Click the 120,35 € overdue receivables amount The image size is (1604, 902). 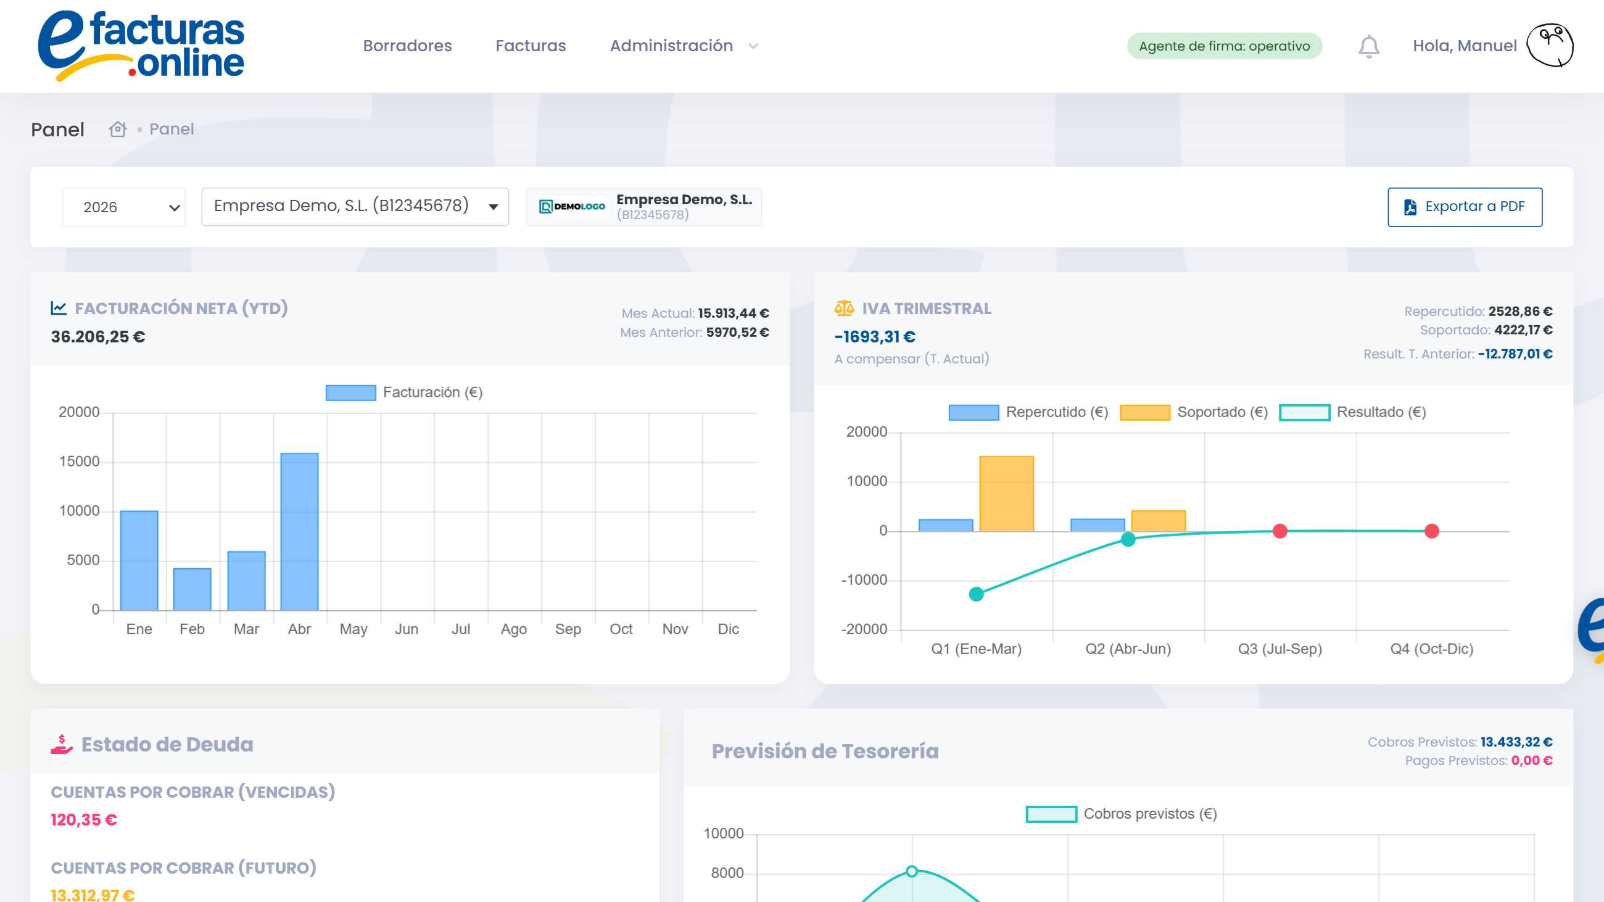coord(84,821)
